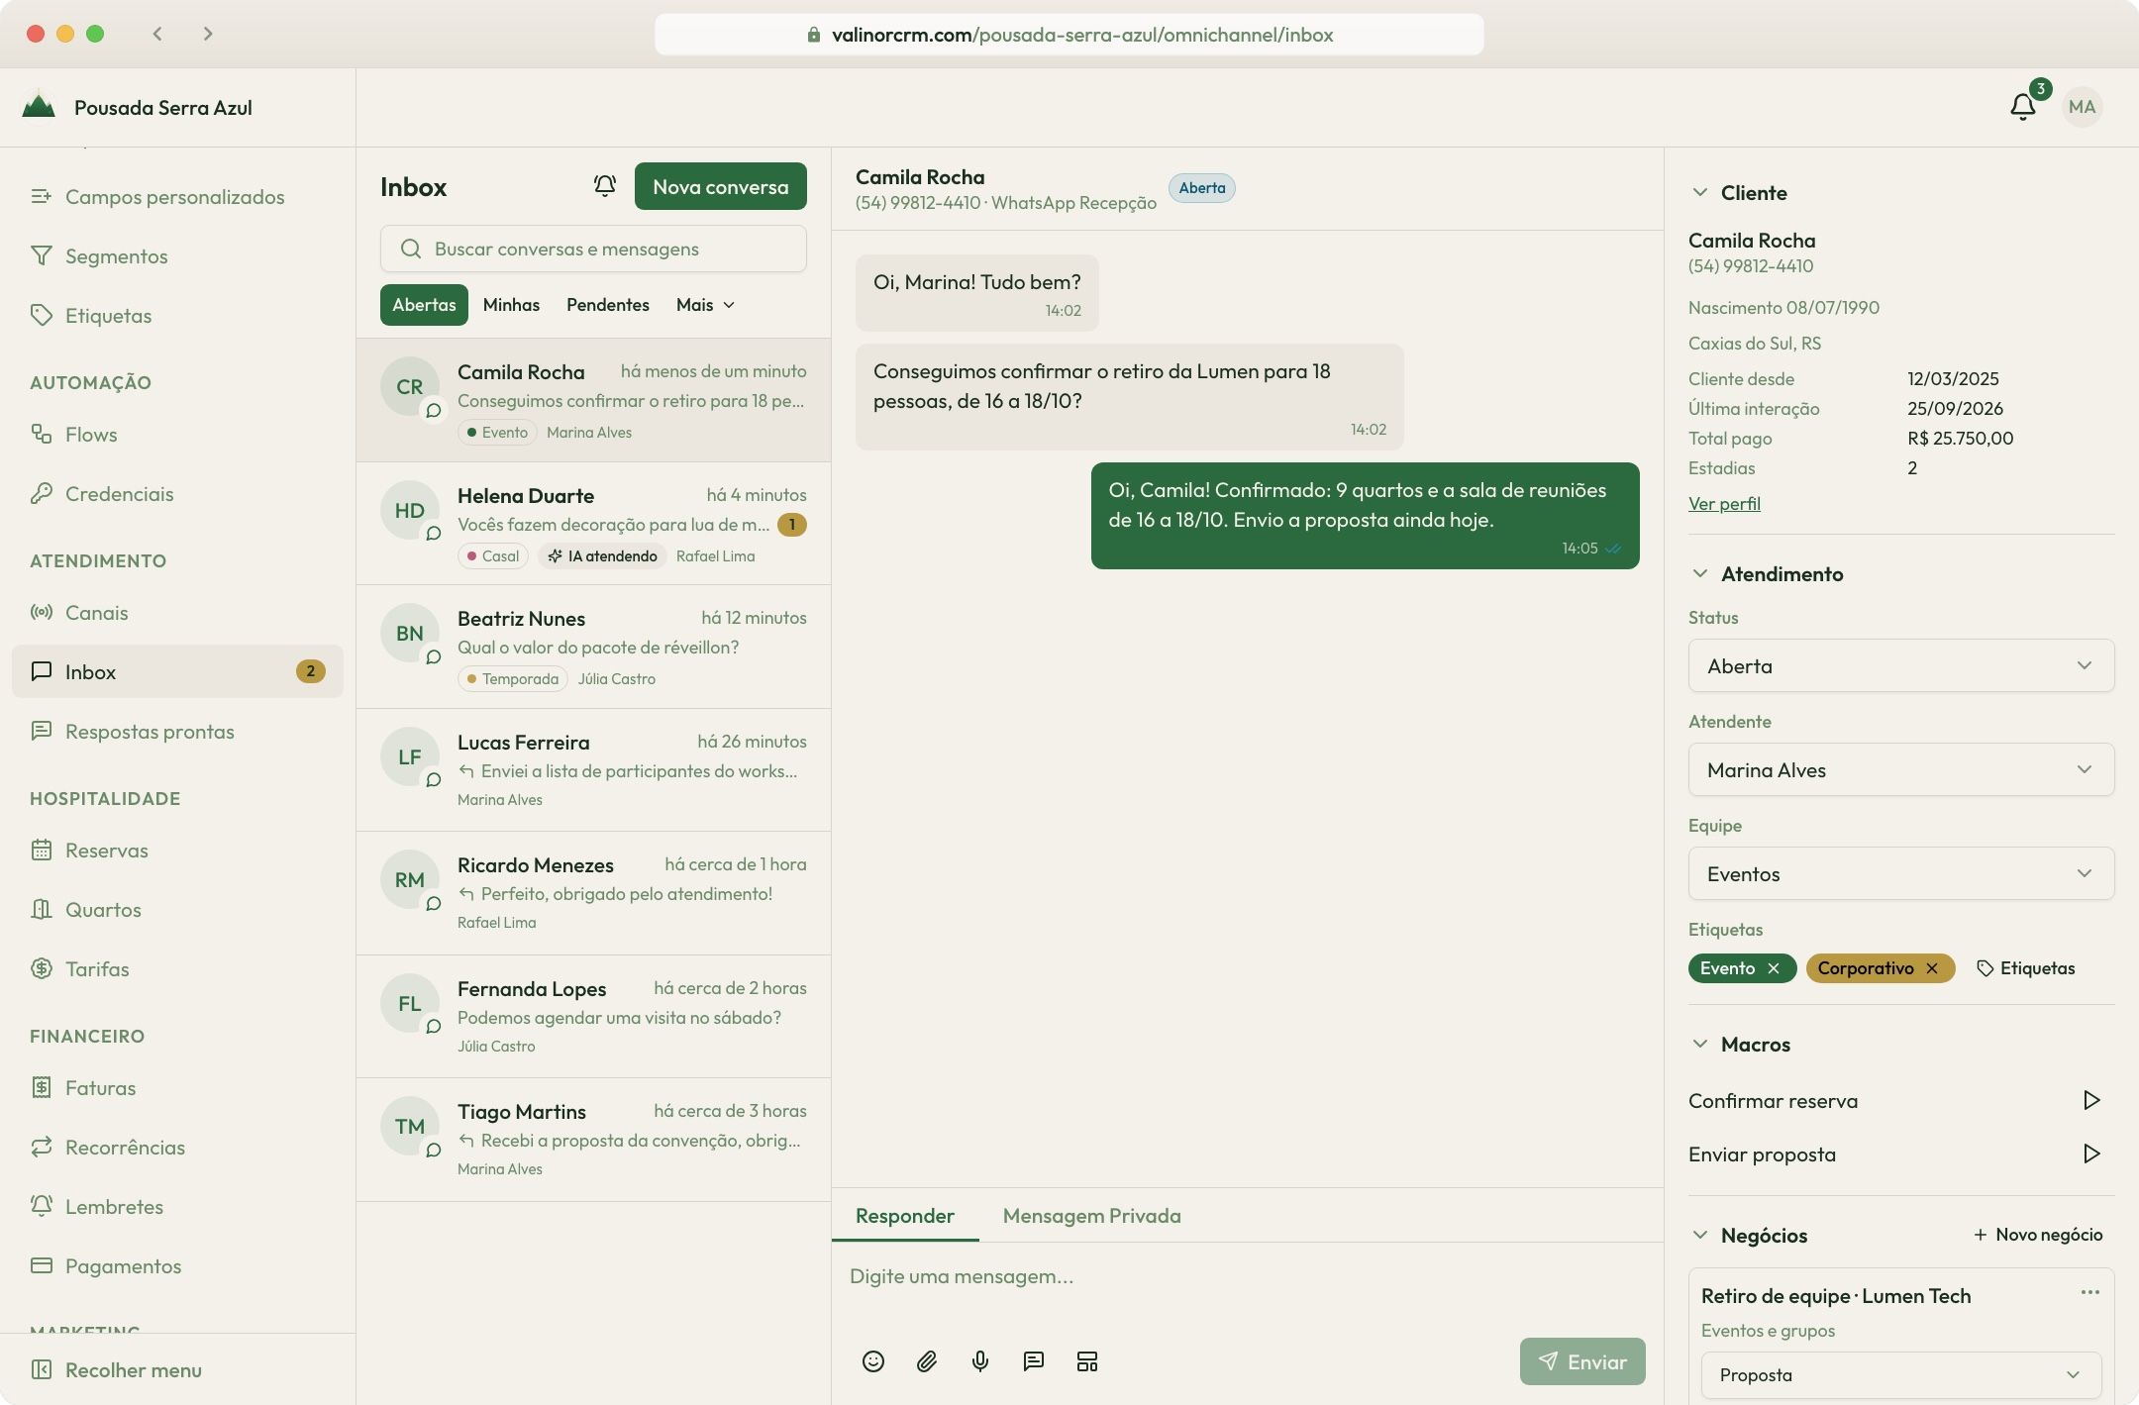Remove the Evento tag

(x=1774, y=968)
